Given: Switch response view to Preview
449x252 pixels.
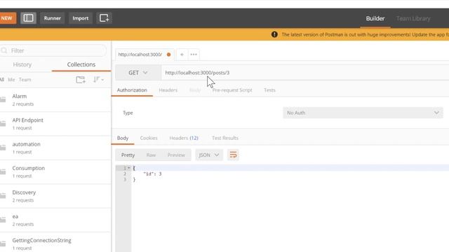Looking at the screenshot, I should tap(176, 155).
